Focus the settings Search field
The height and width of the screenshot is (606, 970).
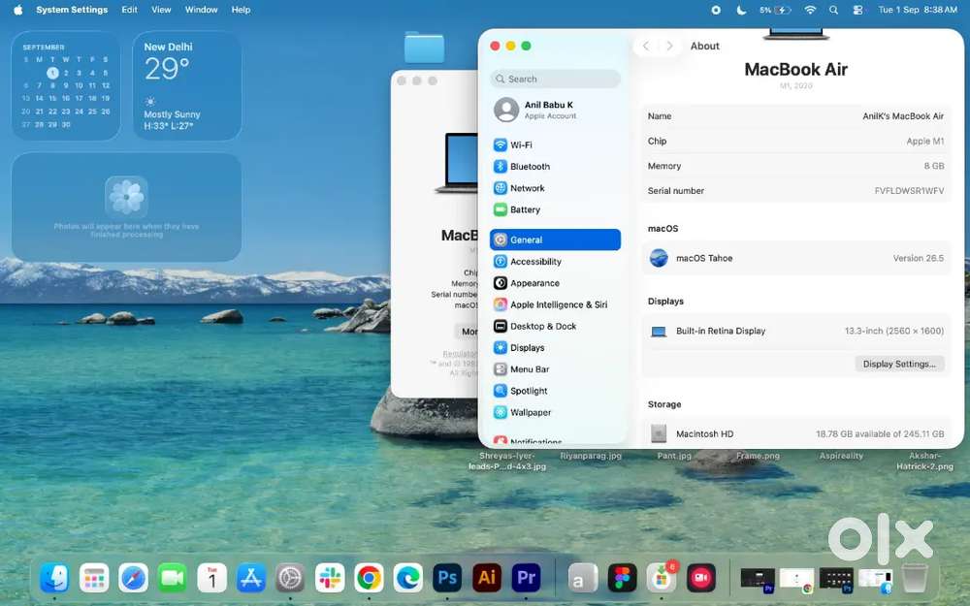click(x=555, y=80)
